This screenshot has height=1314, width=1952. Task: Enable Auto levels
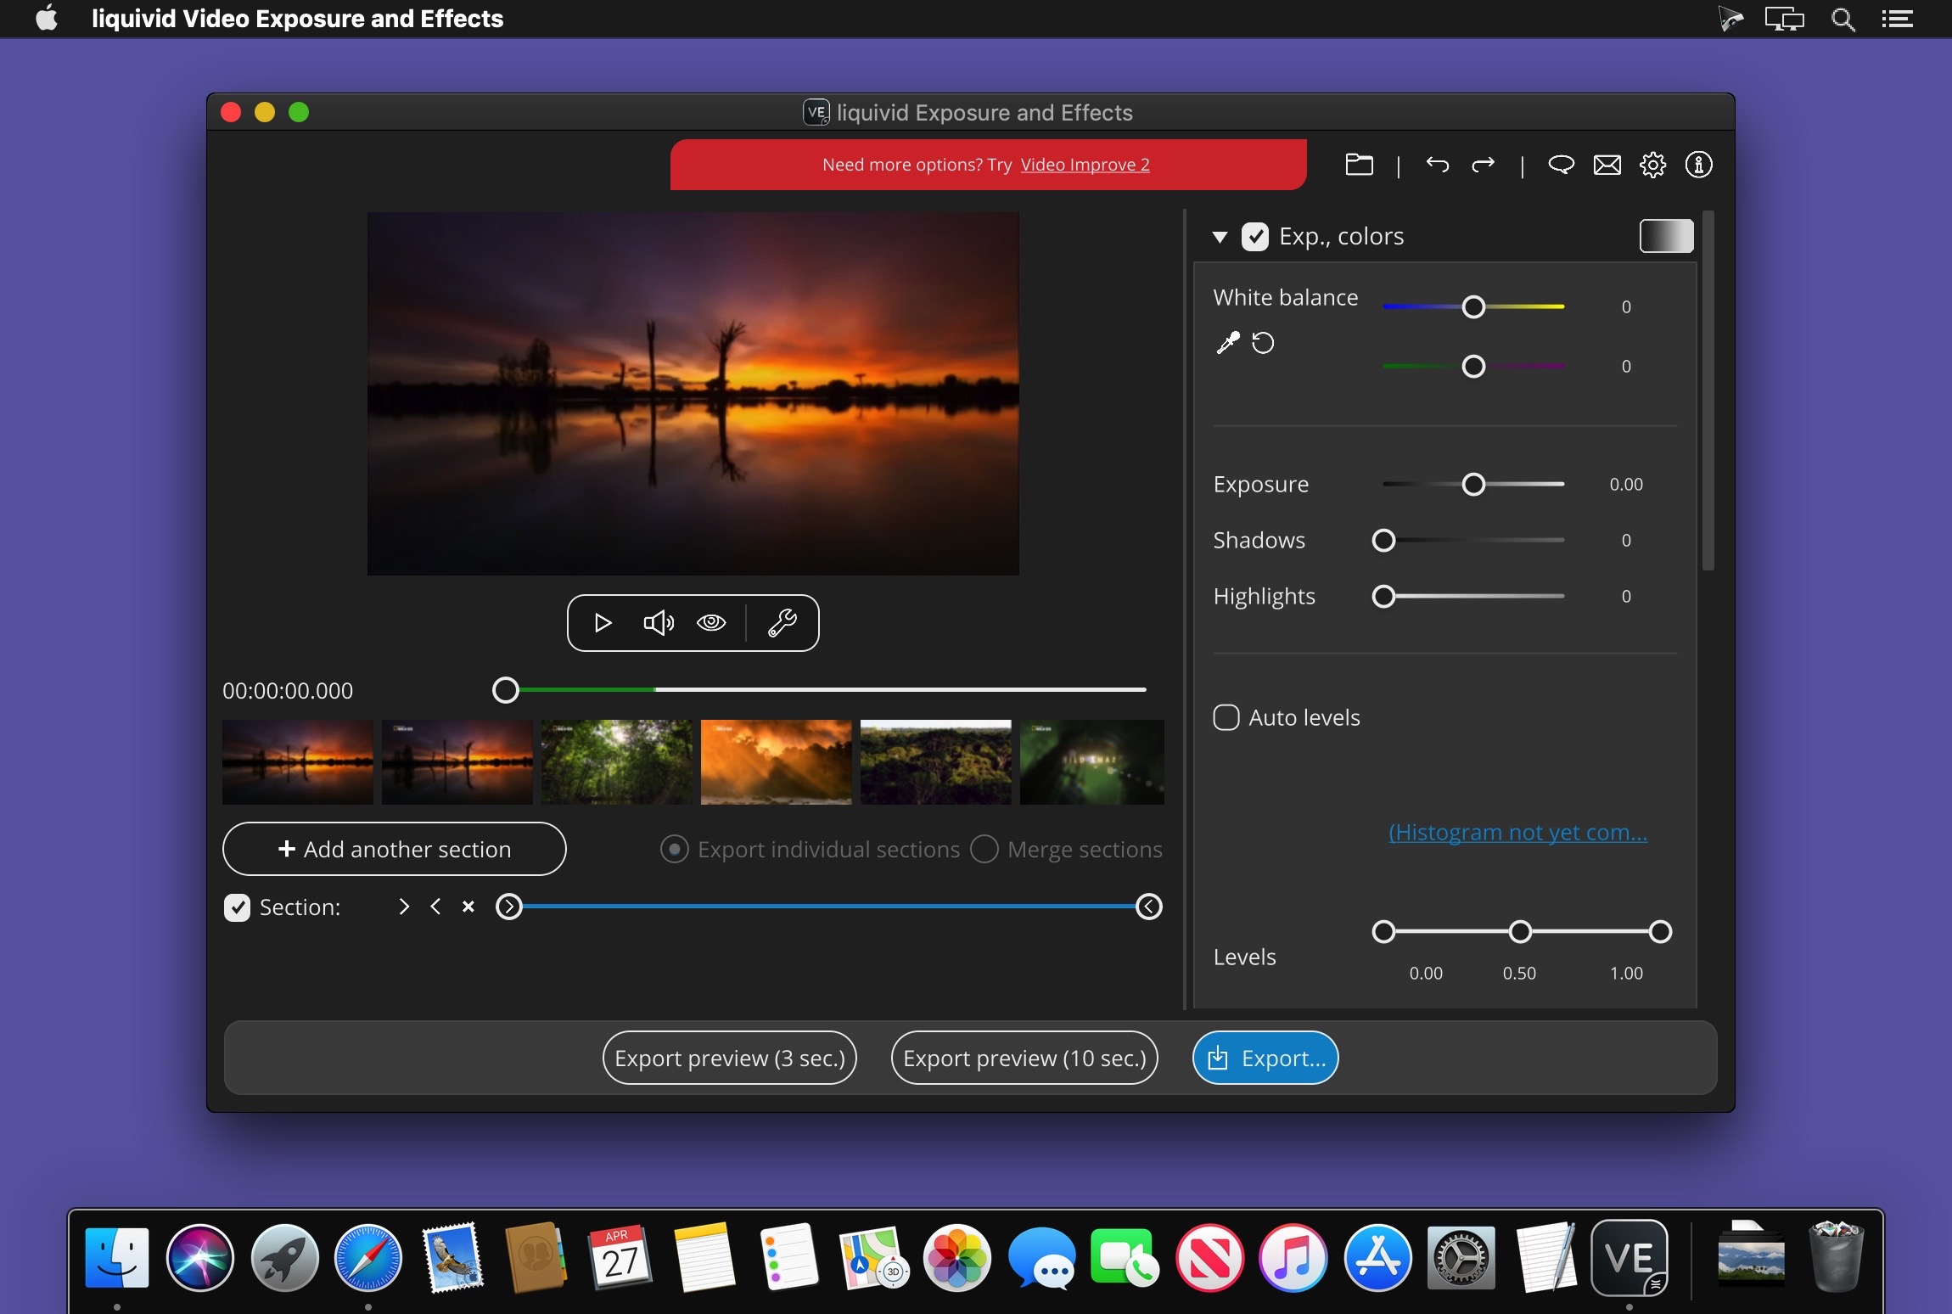coord(1226,717)
